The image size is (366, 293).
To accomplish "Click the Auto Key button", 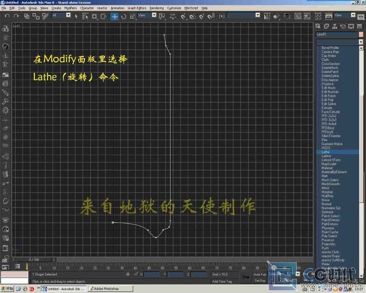I will [260, 274].
